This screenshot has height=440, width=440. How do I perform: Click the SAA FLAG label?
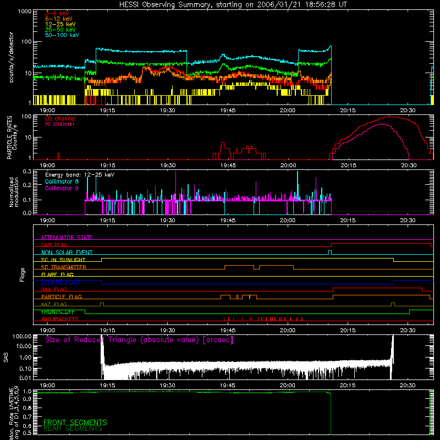(54, 289)
